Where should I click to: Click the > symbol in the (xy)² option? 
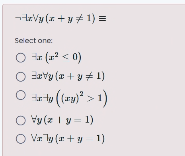[x=90, y=99]
